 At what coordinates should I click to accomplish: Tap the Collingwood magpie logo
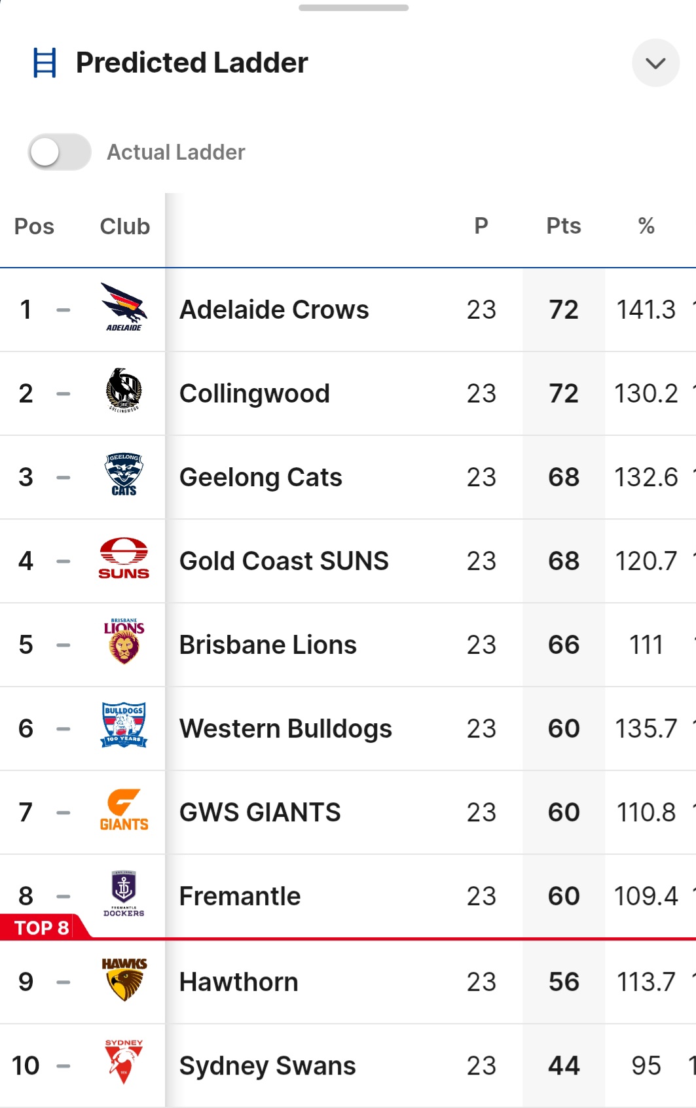pyautogui.click(x=124, y=390)
